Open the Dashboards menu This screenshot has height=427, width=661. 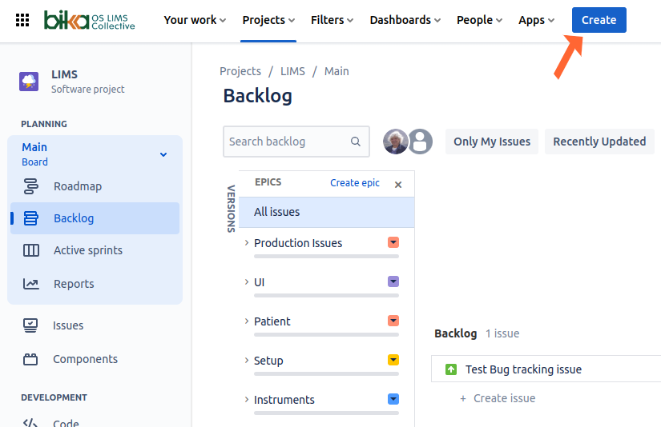[405, 20]
